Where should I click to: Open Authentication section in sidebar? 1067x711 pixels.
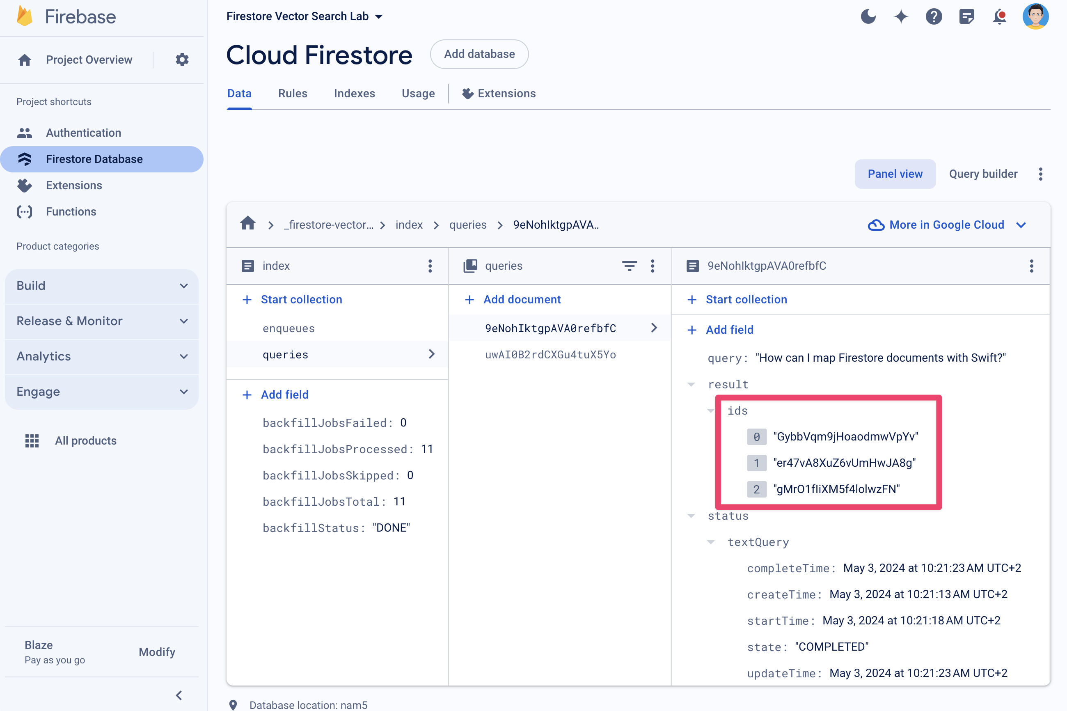[x=83, y=132]
